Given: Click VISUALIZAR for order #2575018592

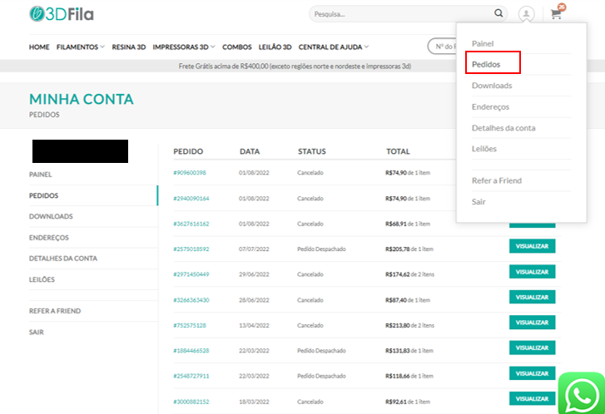Looking at the screenshot, I should tap(532, 246).
